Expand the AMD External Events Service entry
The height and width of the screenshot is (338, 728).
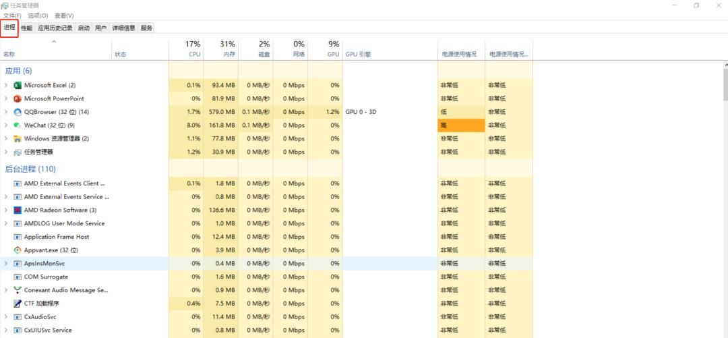[x=6, y=197]
